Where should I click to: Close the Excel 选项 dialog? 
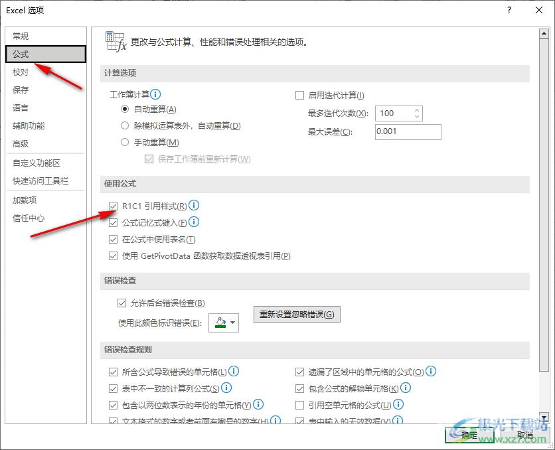click(539, 10)
